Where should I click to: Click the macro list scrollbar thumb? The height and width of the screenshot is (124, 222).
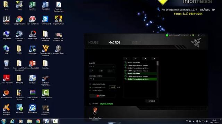click(157, 63)
